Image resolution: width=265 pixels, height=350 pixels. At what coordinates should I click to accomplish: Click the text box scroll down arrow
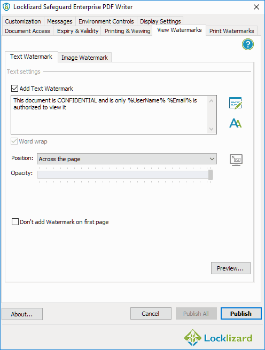click(211, 129)
